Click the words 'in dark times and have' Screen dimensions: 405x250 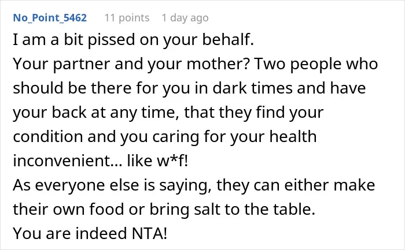click(283, 88)
